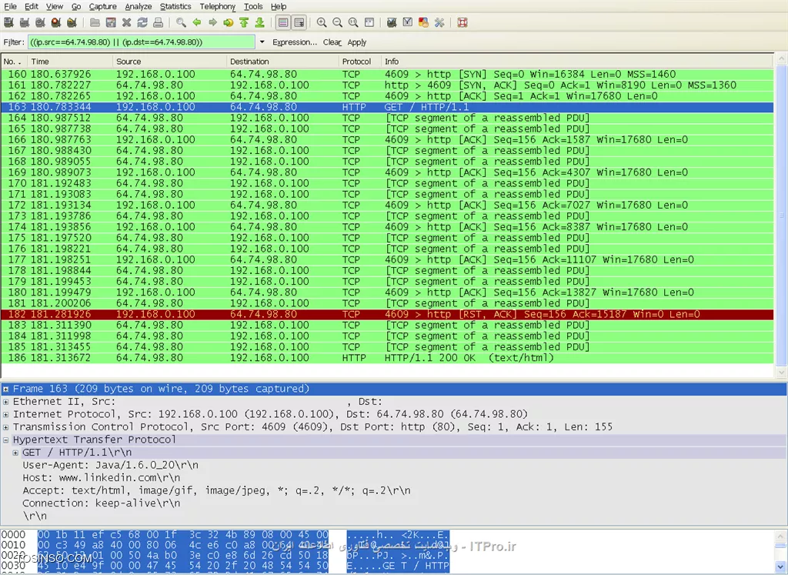Select packet 160 SYN row
Image resolution: width=788 pixels, height=575 pixels.
(x=387, y=75)
